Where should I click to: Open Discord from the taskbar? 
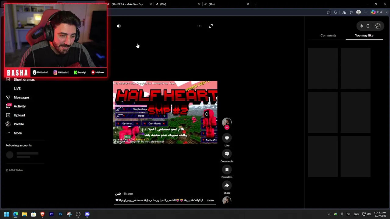(x=87, y=214)
